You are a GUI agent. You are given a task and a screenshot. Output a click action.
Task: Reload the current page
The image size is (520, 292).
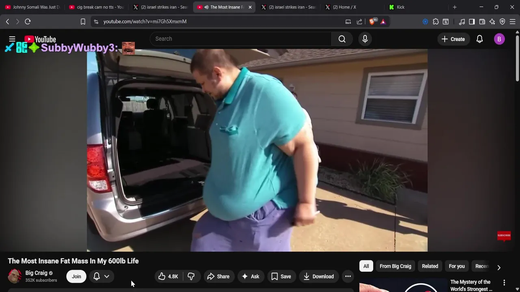tap(28, 21)
